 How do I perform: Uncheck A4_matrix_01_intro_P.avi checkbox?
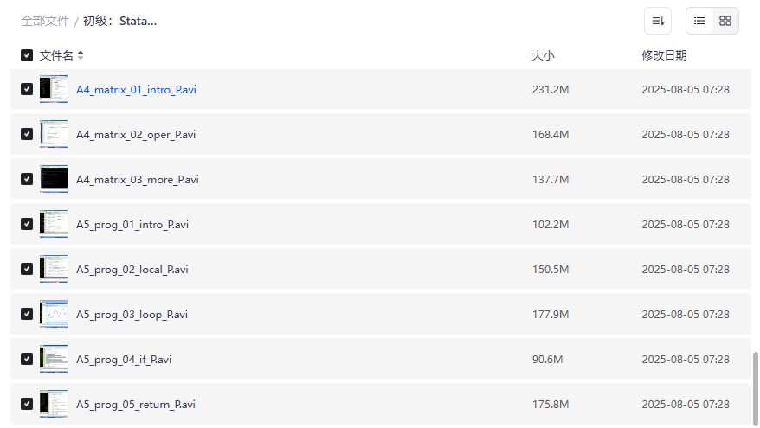click(27, 89)
